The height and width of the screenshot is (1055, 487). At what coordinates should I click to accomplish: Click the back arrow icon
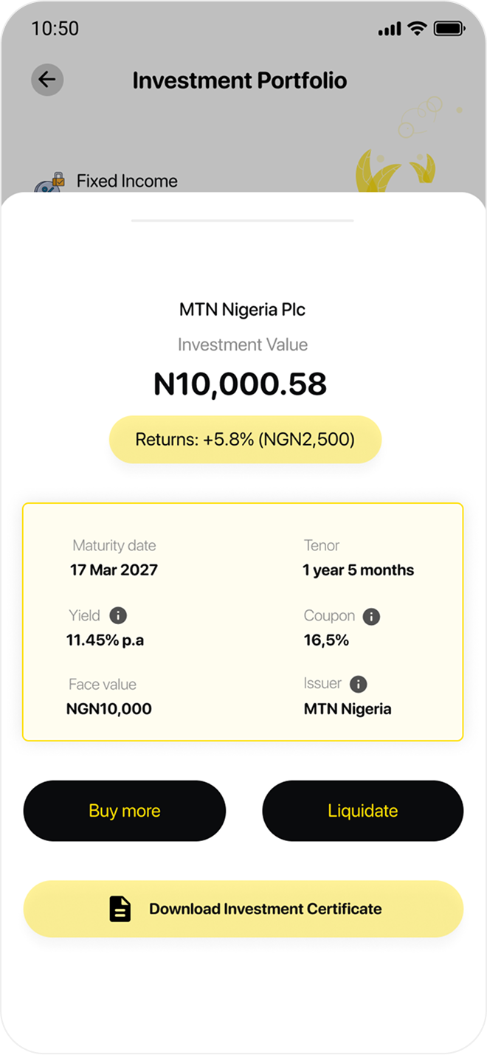47,80
